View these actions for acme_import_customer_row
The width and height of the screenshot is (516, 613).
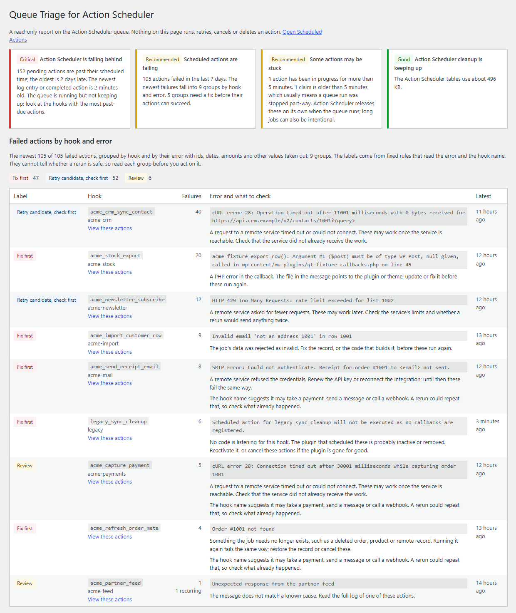110,352
